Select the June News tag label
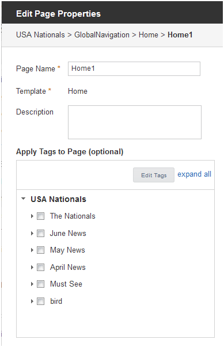 [68, 233]
